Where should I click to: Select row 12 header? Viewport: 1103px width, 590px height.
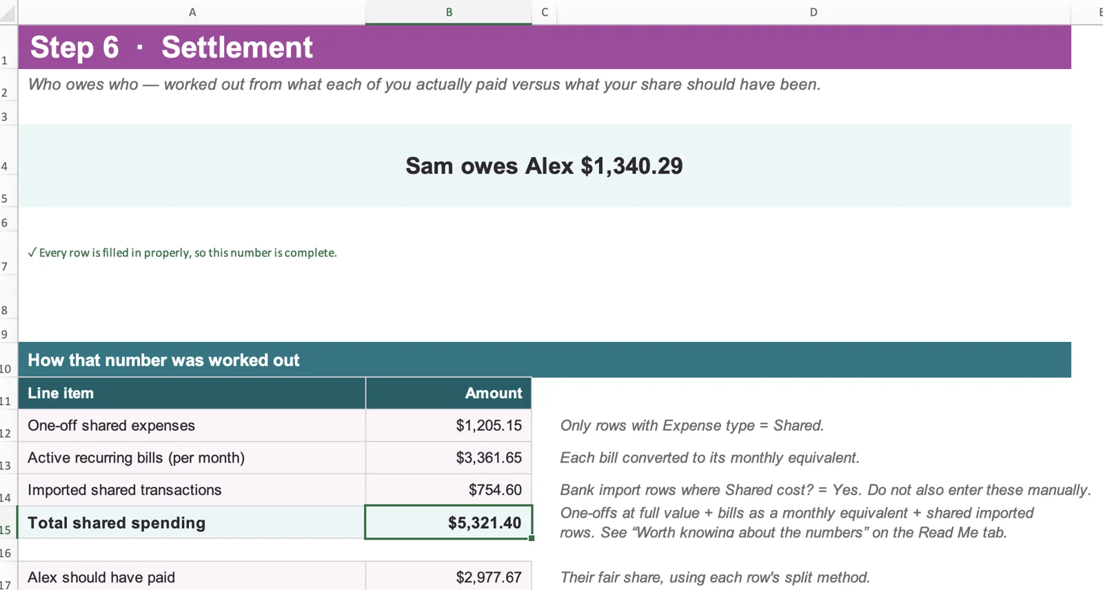(x=8, y=426)
